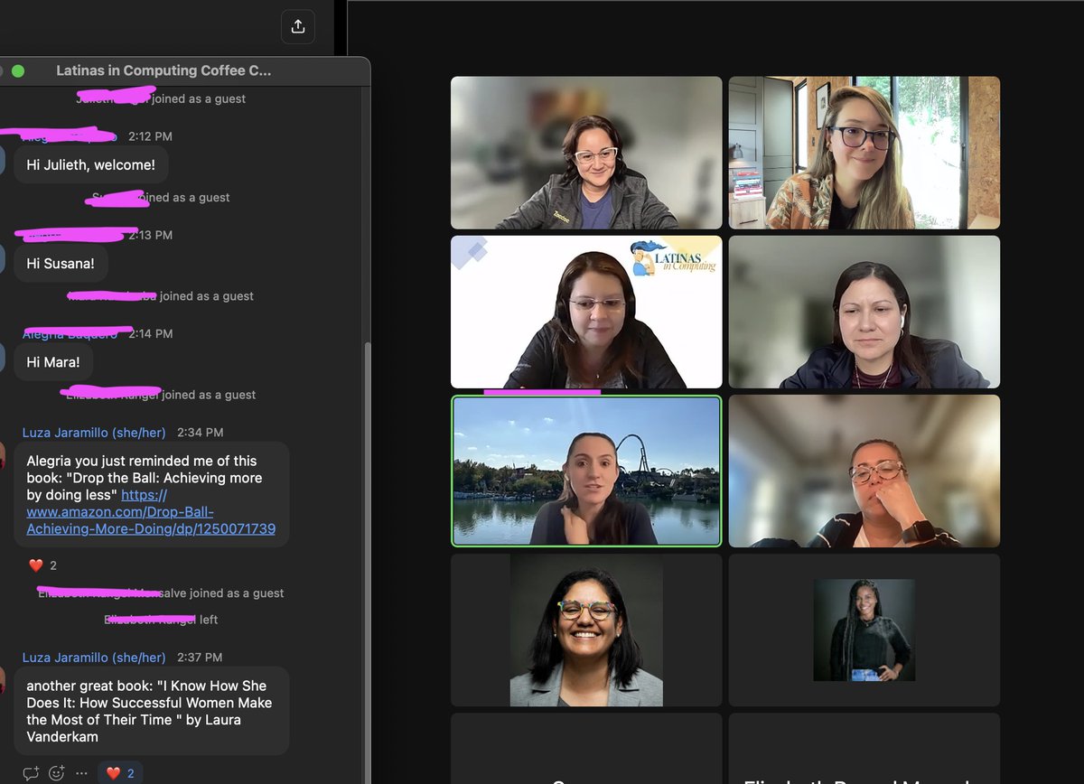The width and height of the screenshot is (1084, 784).
Task: Open the Amazon Drop-Ball book link
Action: 151,512
